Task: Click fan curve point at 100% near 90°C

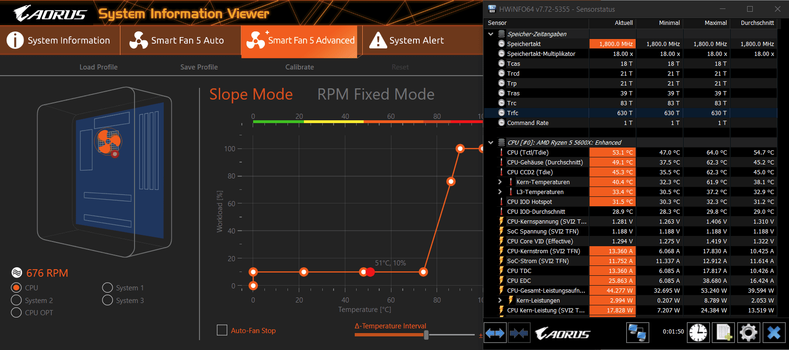Action: 460,148
